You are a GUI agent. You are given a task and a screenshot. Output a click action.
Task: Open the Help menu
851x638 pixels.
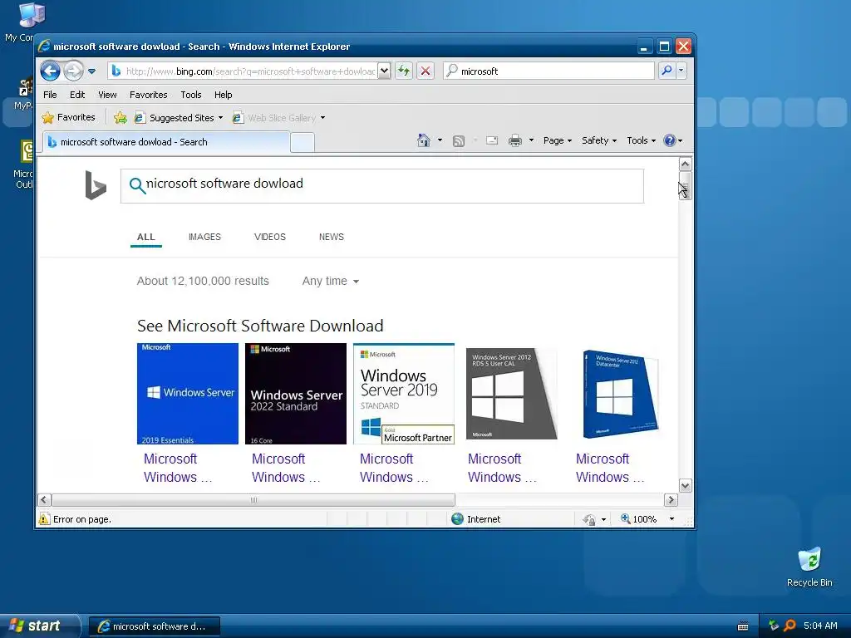[223, 95]
